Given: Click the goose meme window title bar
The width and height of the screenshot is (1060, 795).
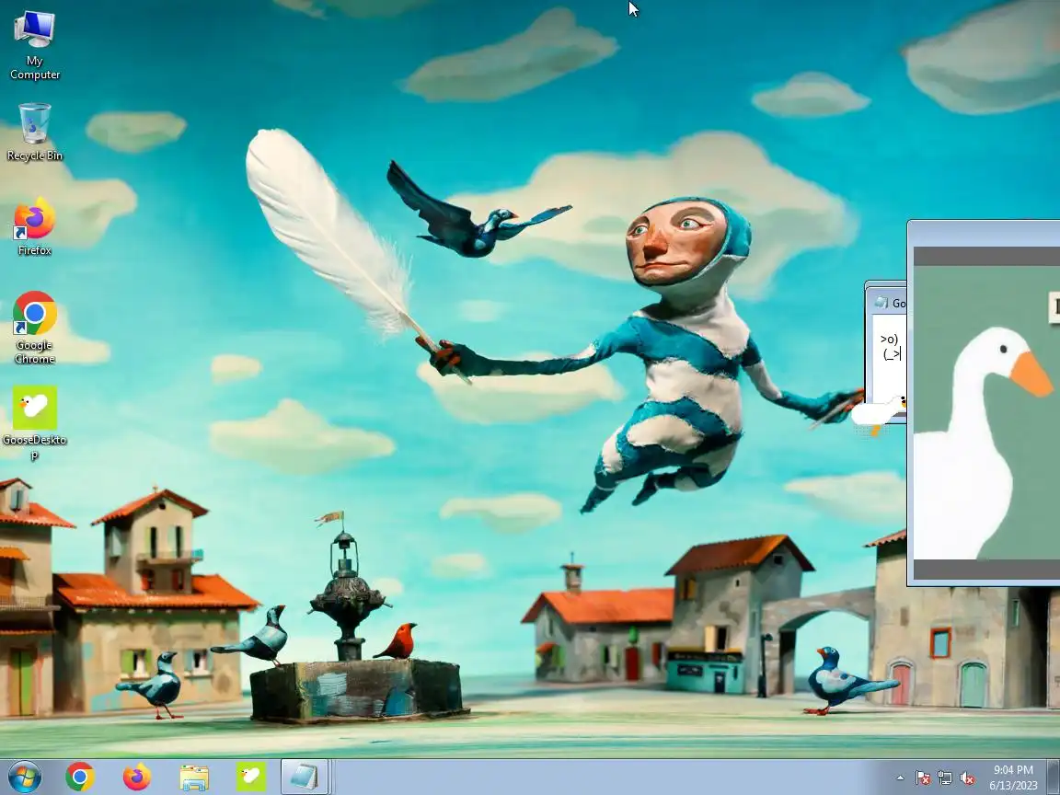Looking at the screenshot, I should (984, 233).
